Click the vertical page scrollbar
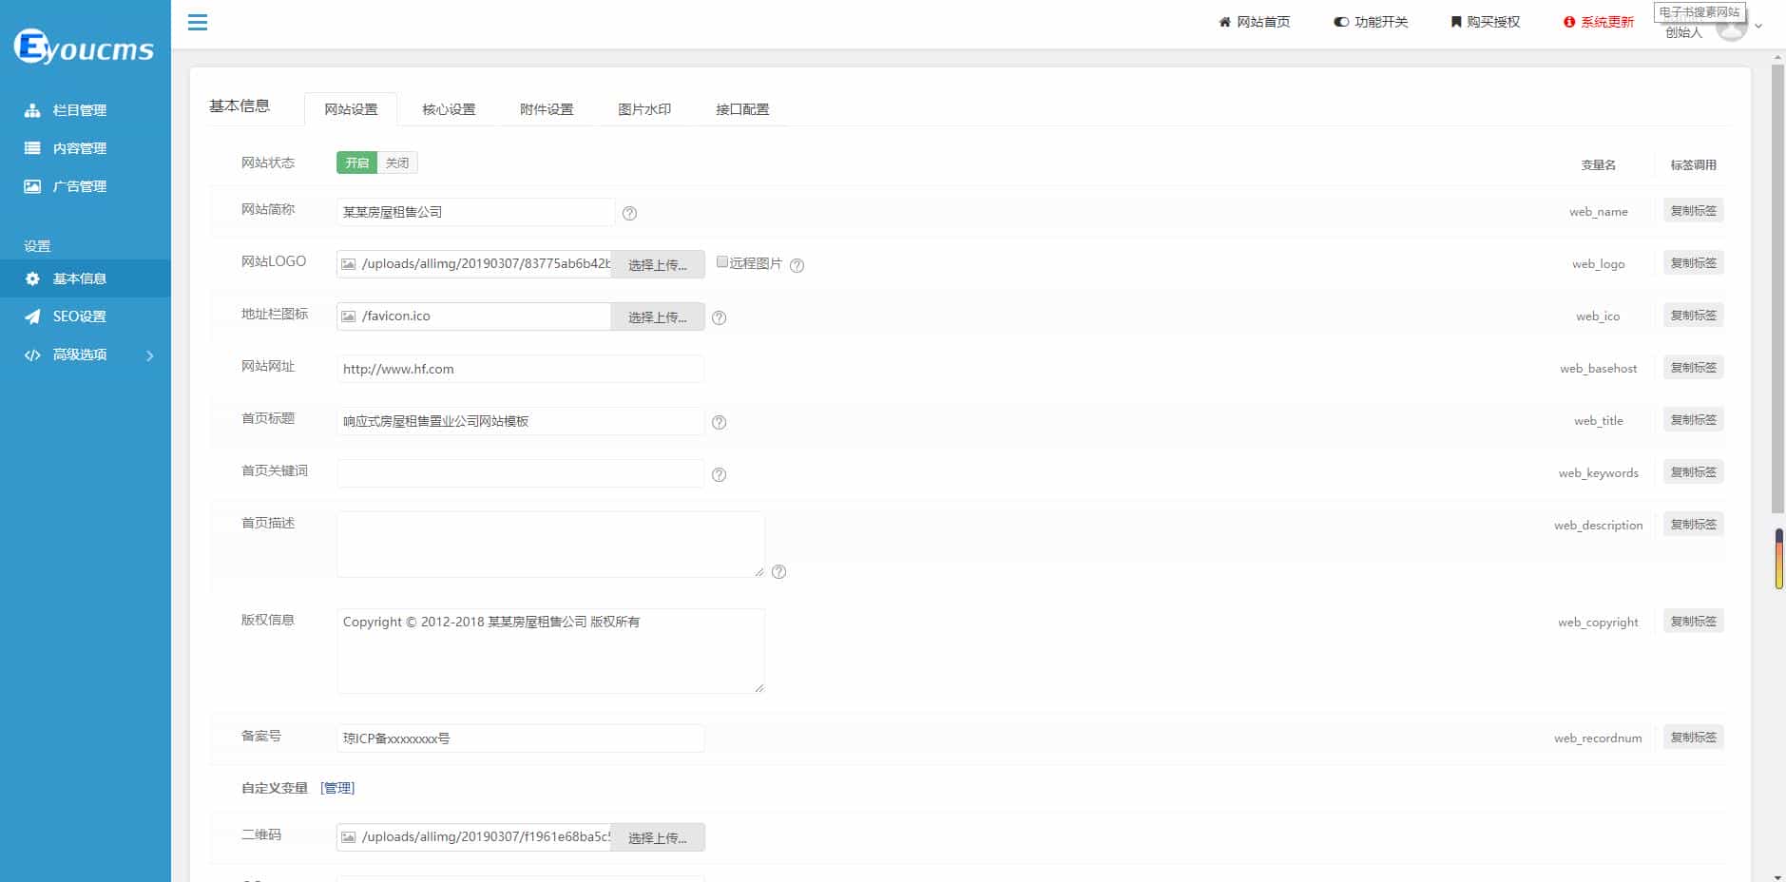Image resolution: width=1786 pixels, height=882 pixels. 1777,290
